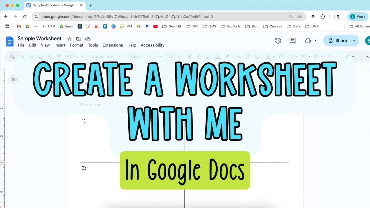Image resolution: width=370 pixels, height=208 pixels.
Task: Open the Google Docs home icon
Action: (10, 42)
